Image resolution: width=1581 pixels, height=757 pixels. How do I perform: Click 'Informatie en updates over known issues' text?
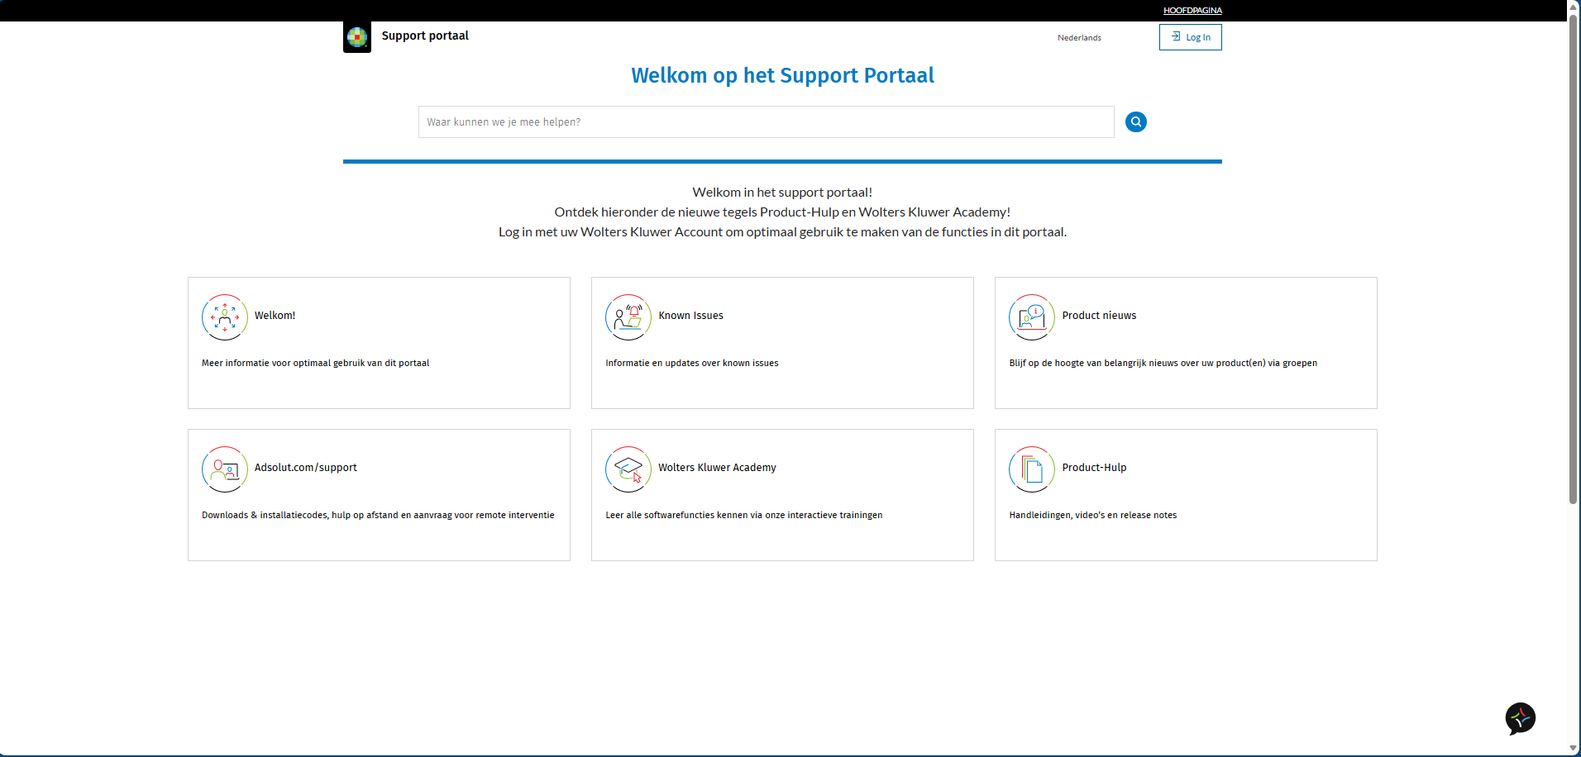point(692,363)
